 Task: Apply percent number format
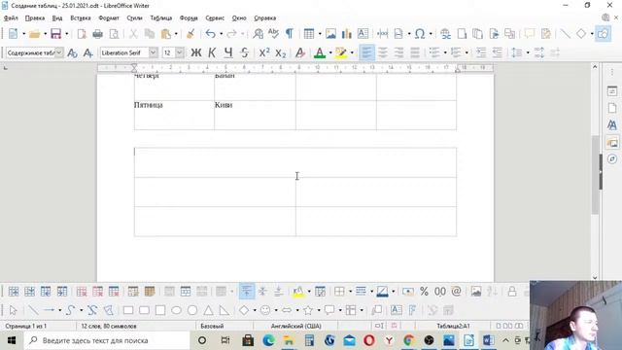coord(424,292)
